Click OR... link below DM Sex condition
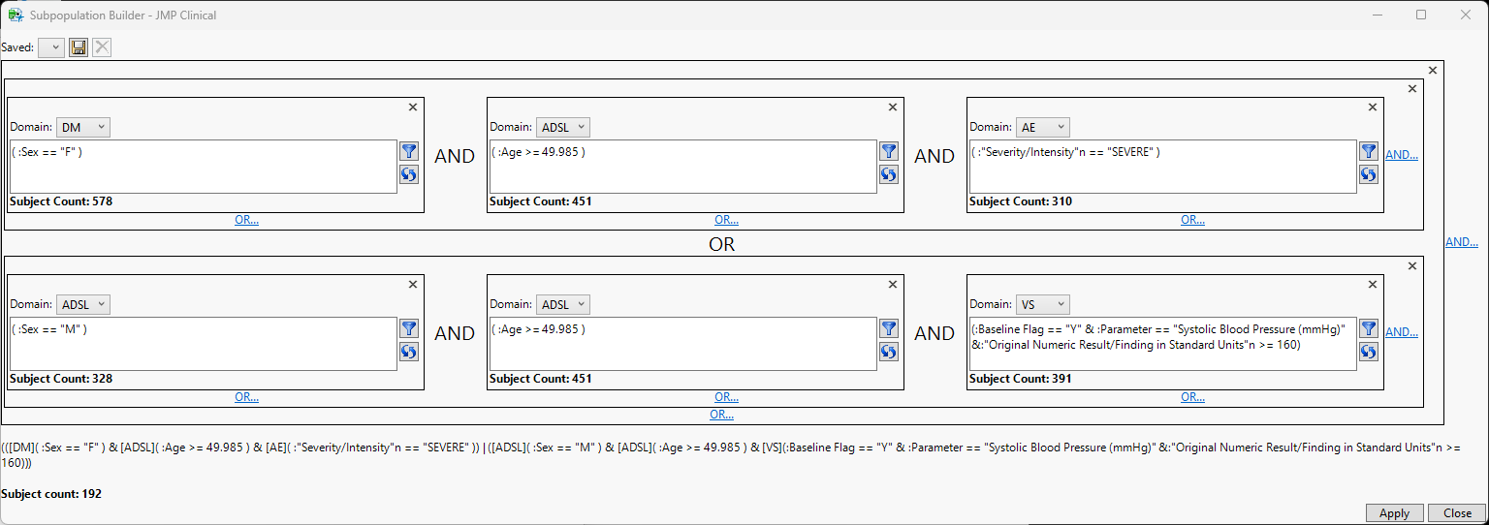The height and width of the screenshot is (525, 1489). pyautogui.click(x=246, y=220)
